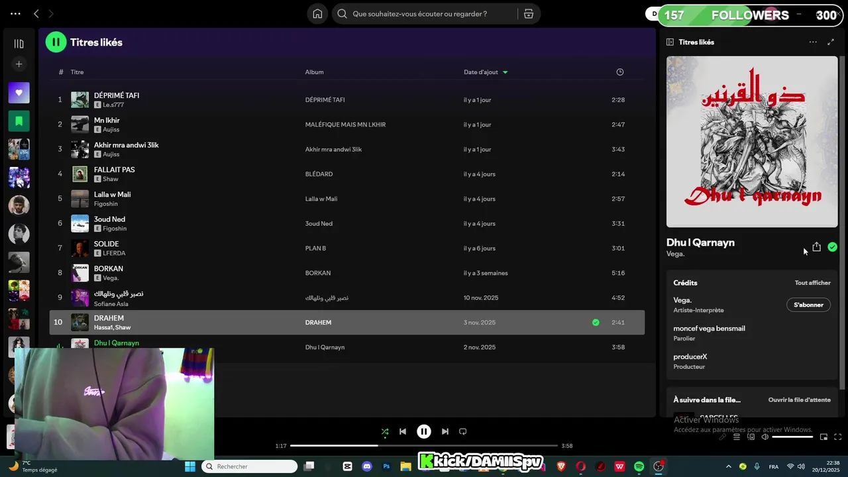Open OBS Studio from the taskbar
The height and width of the screenshot is (477, 848).
(659, 466)
